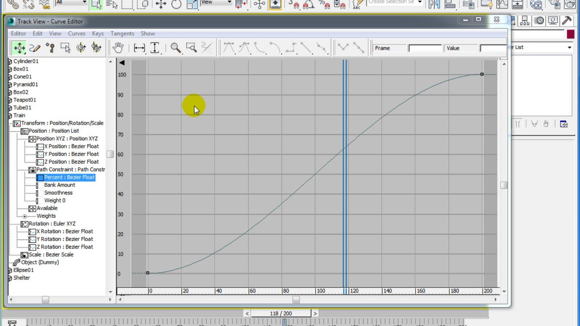This screenshot has height=326, width=580.
Task: Click the 118 / 200 time slider
Action: pos(281,313)
